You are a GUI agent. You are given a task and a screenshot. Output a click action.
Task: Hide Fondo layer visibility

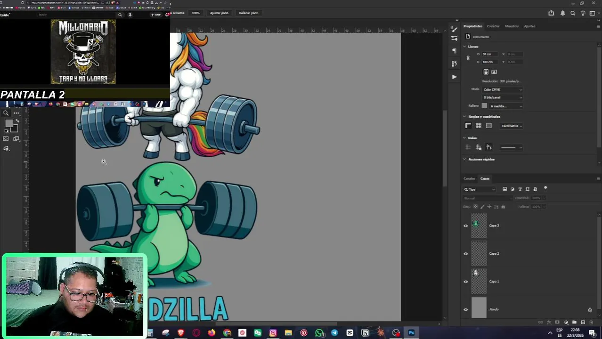(x=466, y=309)
